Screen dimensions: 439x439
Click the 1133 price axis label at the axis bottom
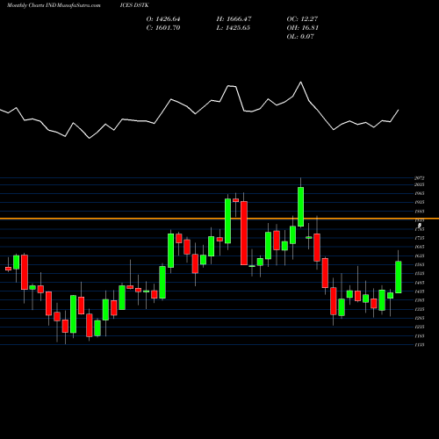420,345
